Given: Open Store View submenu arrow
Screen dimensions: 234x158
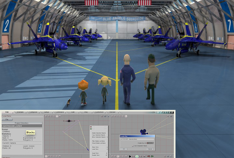Looking at the screenshot, I should point(107,147).
